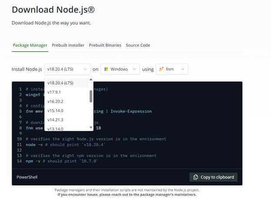The height and width of the screenshot is (201, 271).
Task: Click the version list scroll down arrow
Action: [91, 128]
